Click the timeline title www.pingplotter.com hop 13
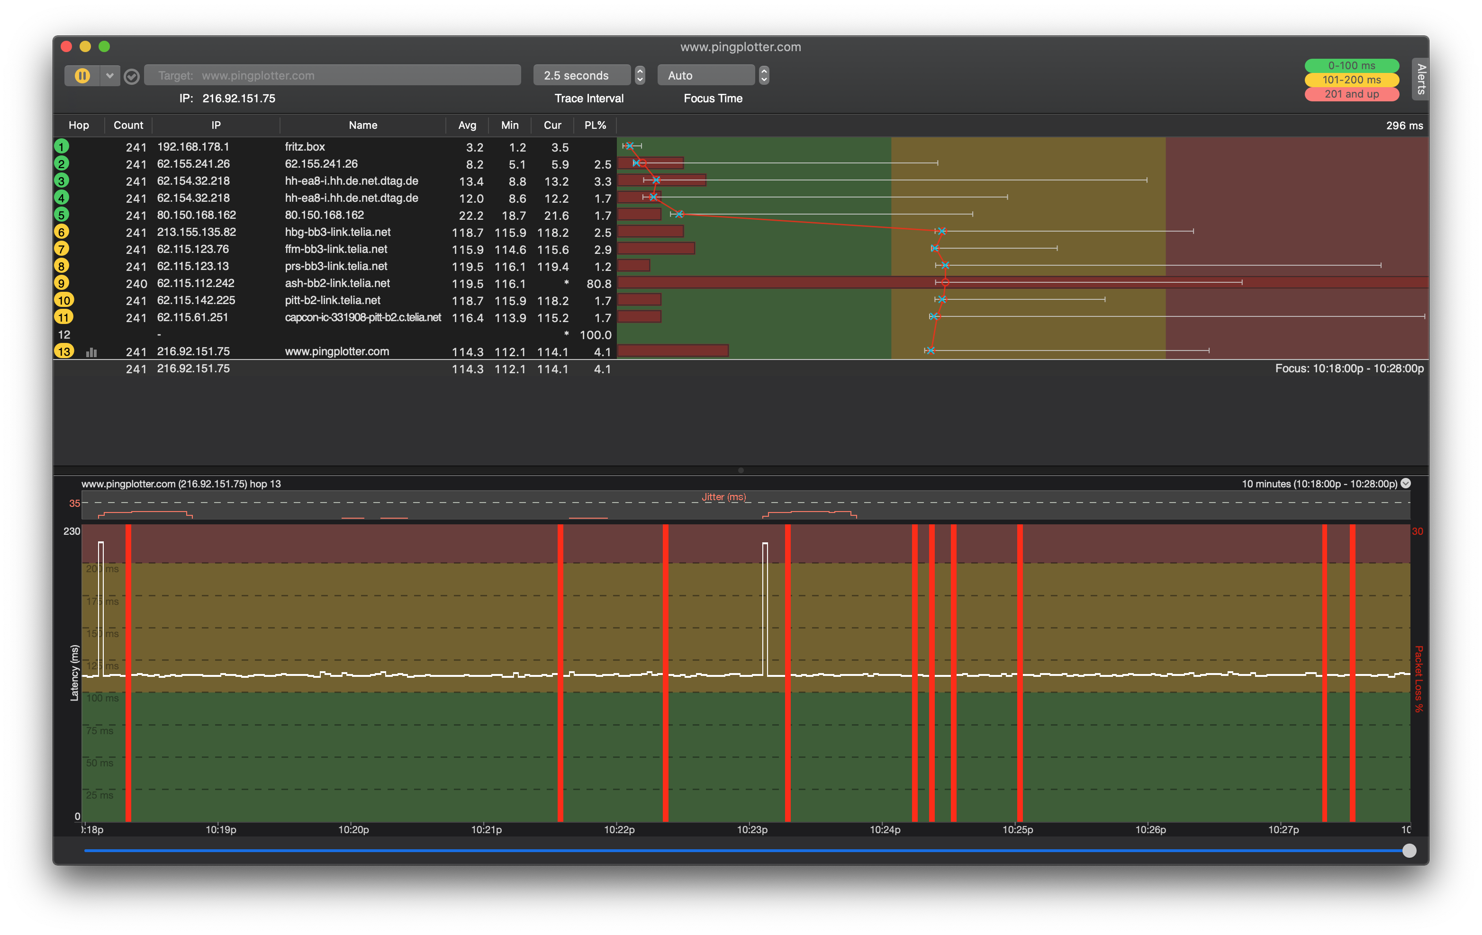 (x=181, y=484)
